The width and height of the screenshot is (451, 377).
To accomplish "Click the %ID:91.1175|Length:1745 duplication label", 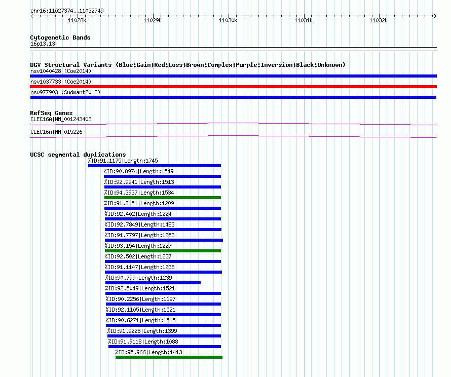I will 123,161.
